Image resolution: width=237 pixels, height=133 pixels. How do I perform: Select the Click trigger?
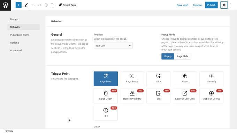click(x=158, y=79)
